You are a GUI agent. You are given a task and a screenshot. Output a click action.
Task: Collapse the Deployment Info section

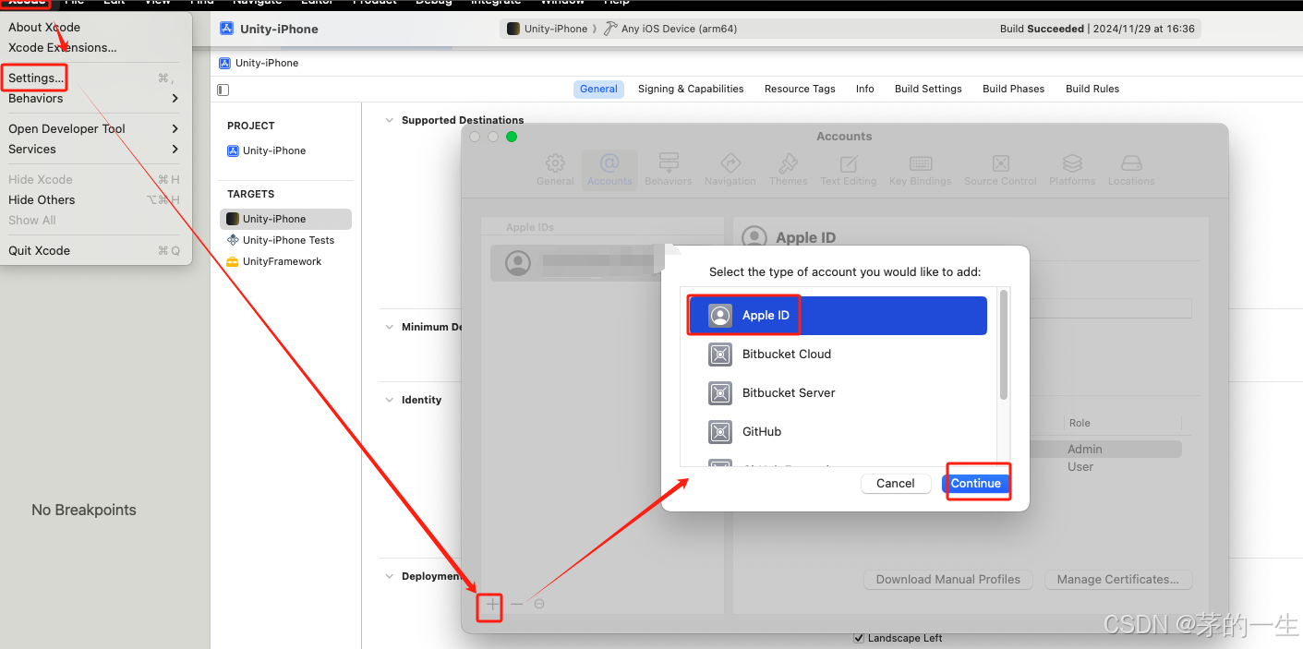[x=390, y=576]
